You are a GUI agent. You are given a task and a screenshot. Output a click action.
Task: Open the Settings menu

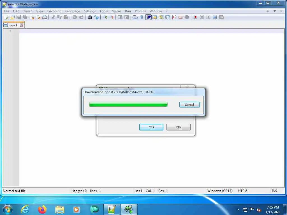click(90, 11)
